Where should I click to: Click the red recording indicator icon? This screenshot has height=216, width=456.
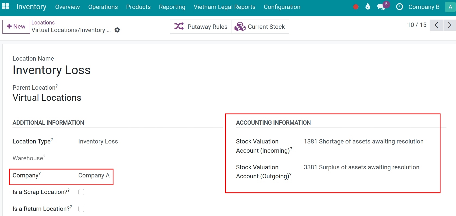356,7
